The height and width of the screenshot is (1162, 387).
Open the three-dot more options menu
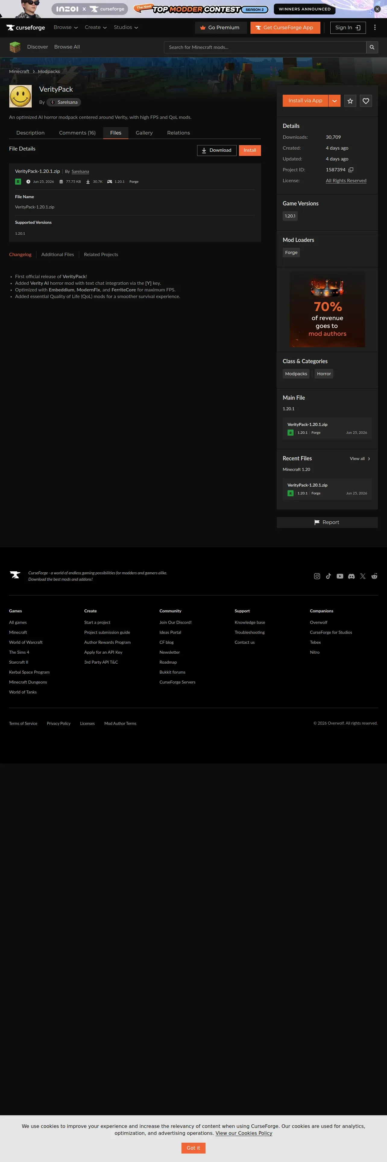(374, 27)
